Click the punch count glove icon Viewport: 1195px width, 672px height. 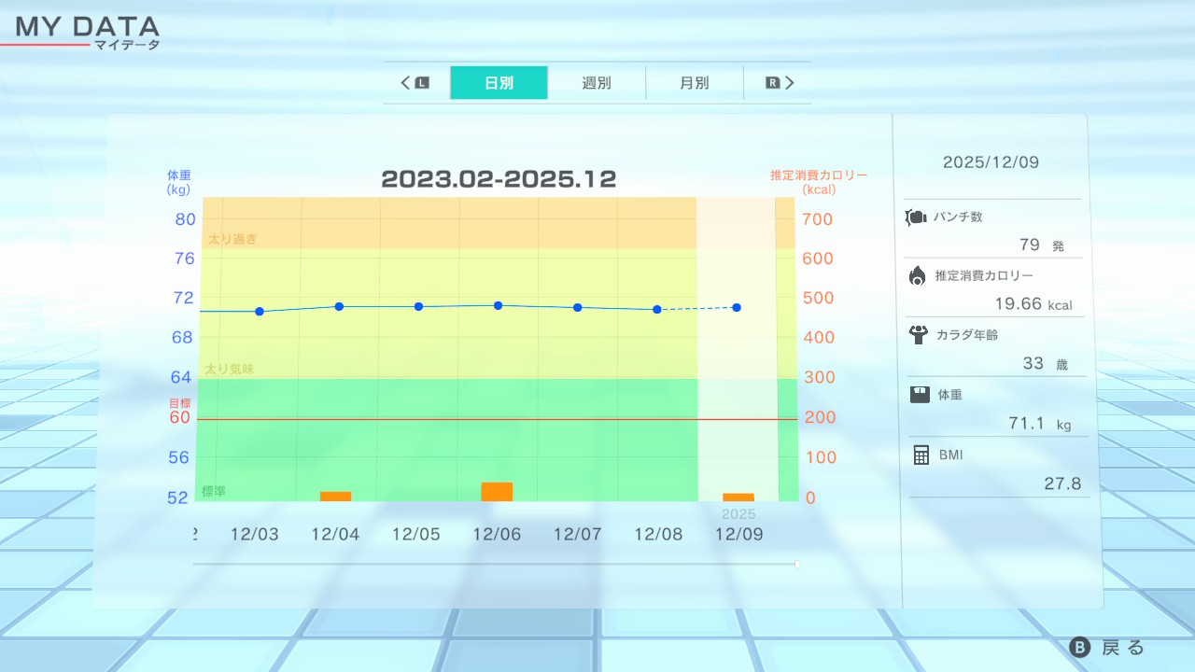click(915, 217)
